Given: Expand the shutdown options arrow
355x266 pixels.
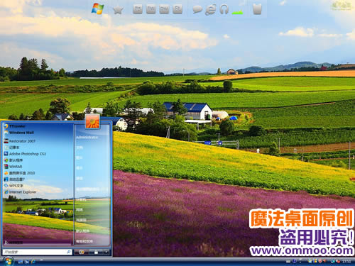Looking at the screenshot, I should coord(106,253).
